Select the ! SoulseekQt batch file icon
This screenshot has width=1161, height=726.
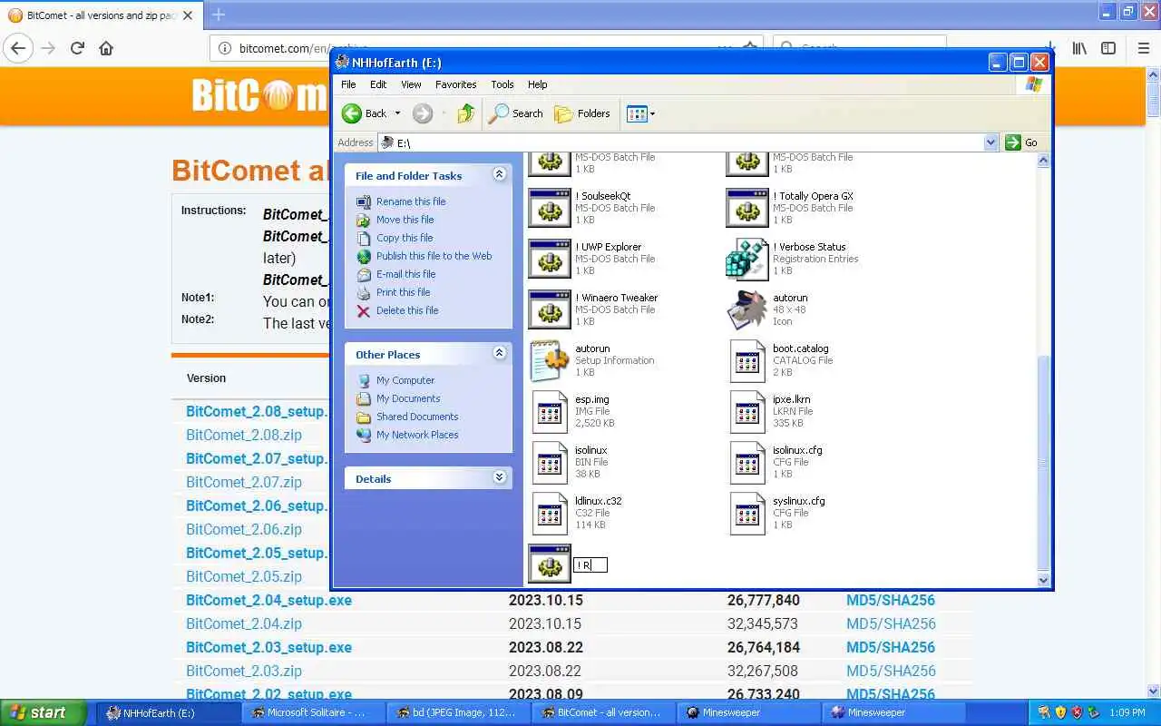(x=549, y=209)
